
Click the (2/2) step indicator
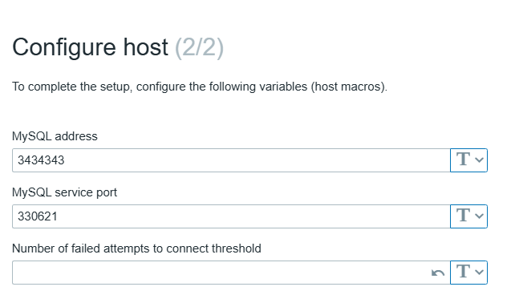[x=200, y=48]
